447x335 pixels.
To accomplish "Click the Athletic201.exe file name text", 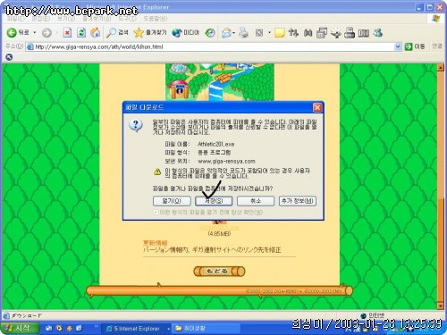I will [x=216, y=144].
